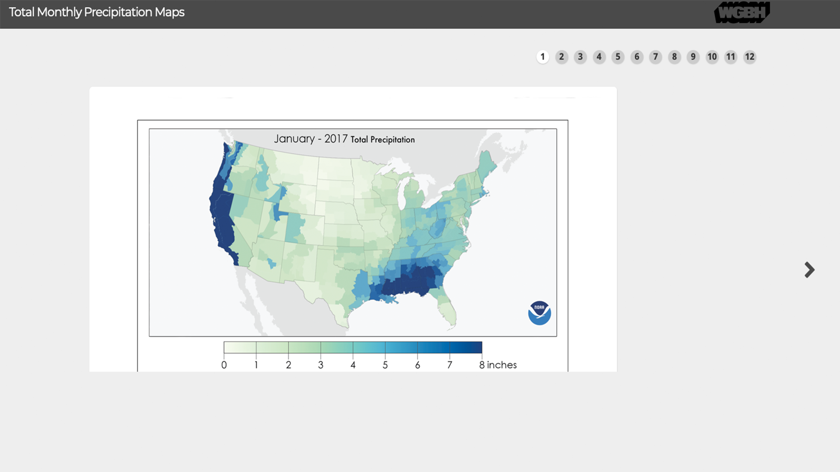Image resolution: width=840 pixels, height=472 pixels.
Task: Click the January - 2017 Total Precipitation heading
Action: click(x=344, y=139)
